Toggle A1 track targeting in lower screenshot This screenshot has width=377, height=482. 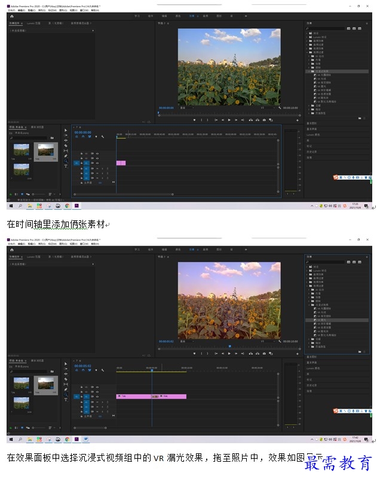coord(87,402)
